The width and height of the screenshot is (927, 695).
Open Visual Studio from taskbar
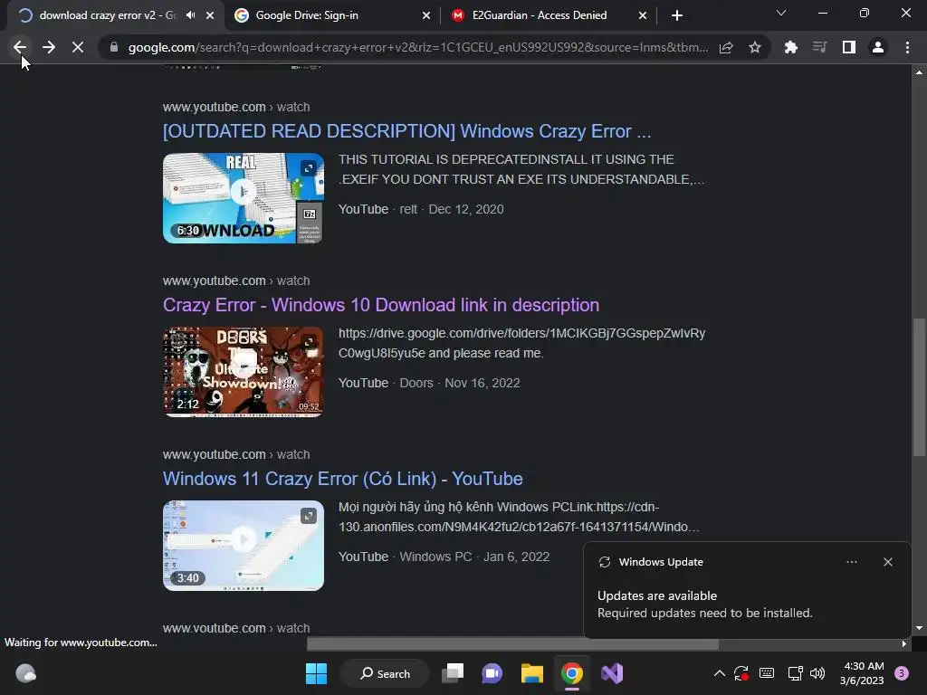pos(612,673)
